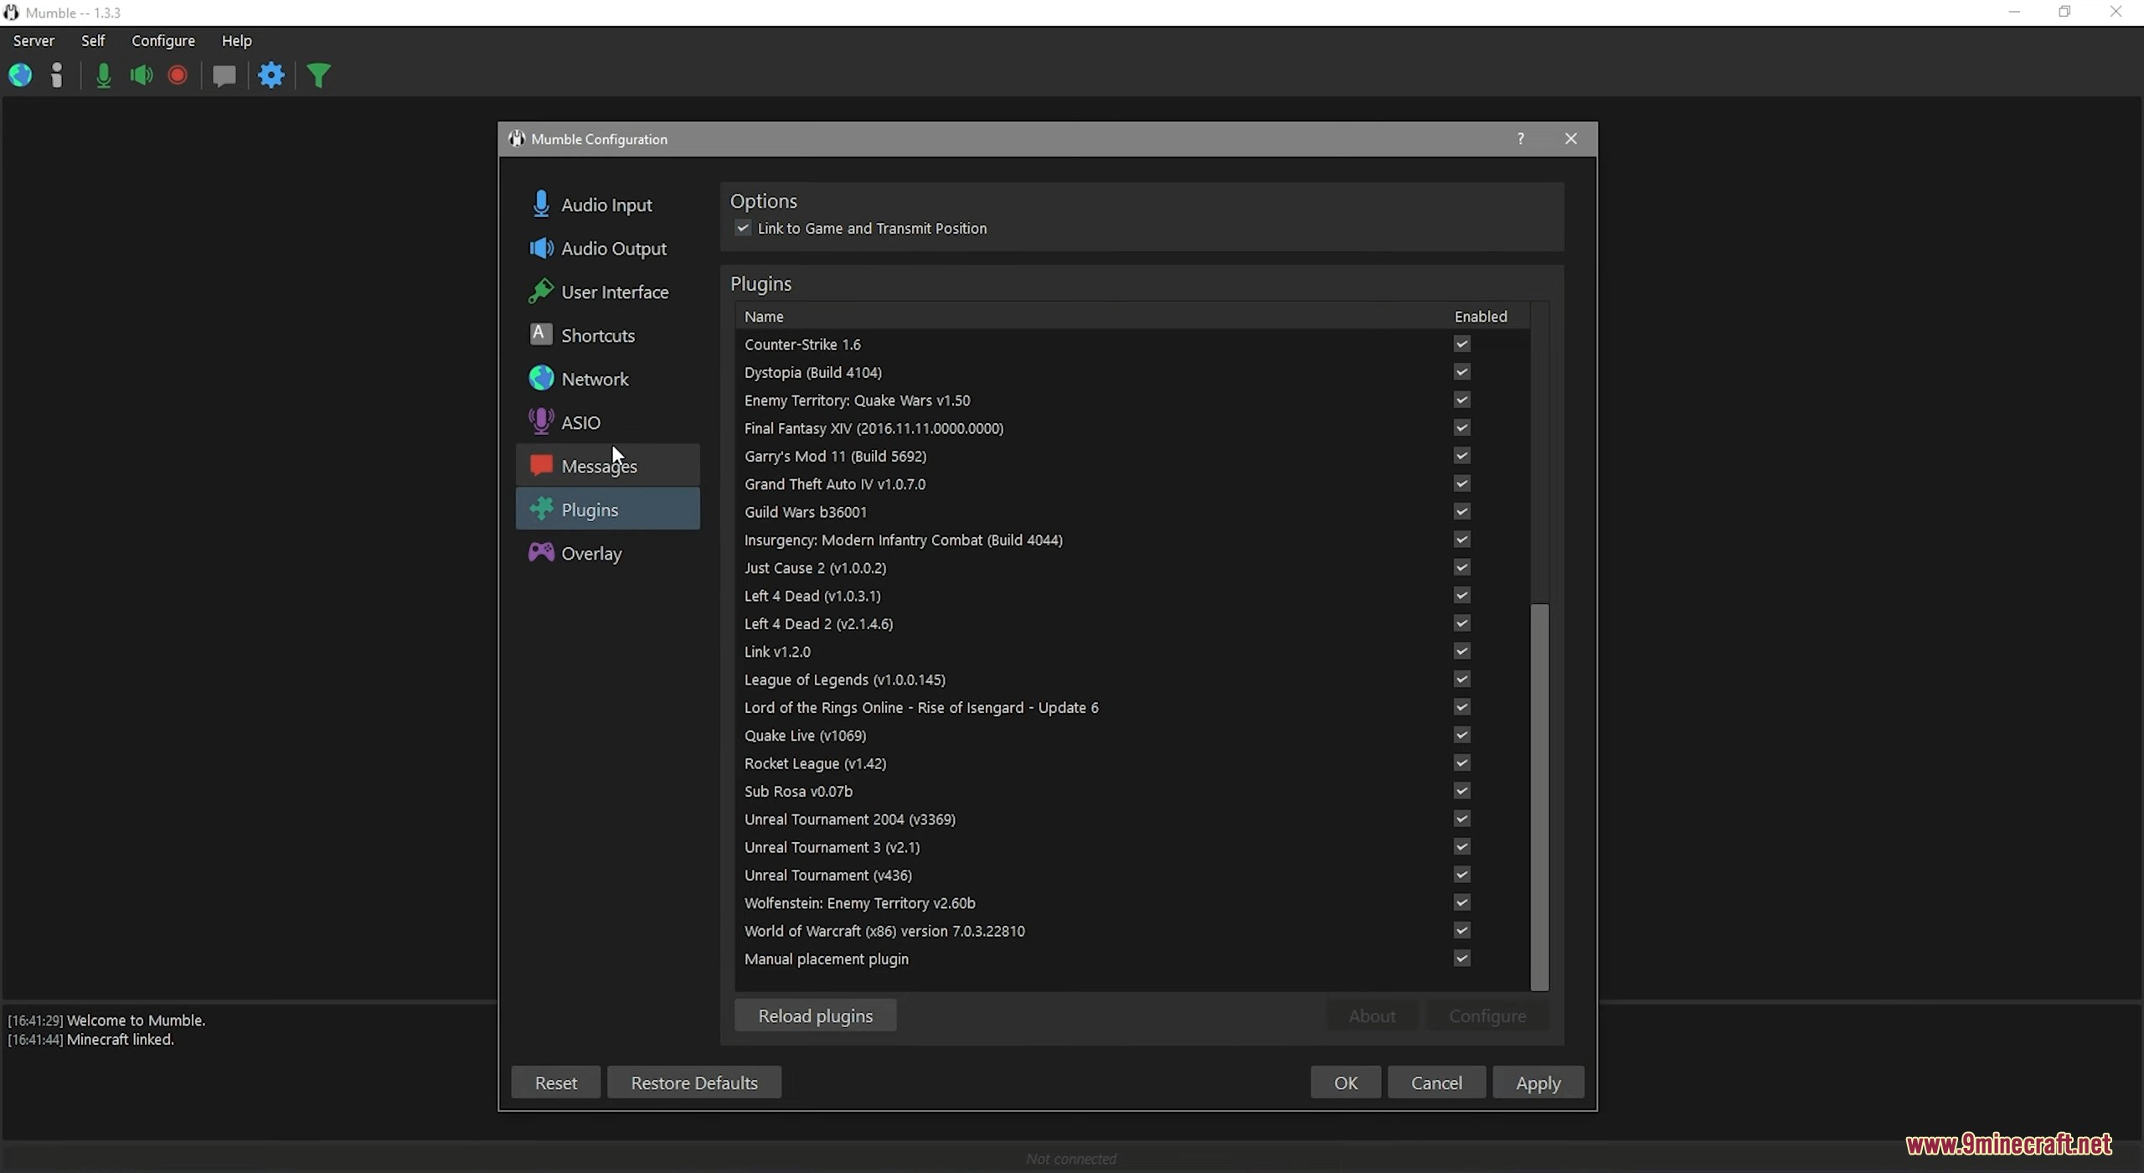This screenshot has height=1173, width=2144.
Task: Click the ASIO purple microphone icon
Action: (x=541, y=421)
